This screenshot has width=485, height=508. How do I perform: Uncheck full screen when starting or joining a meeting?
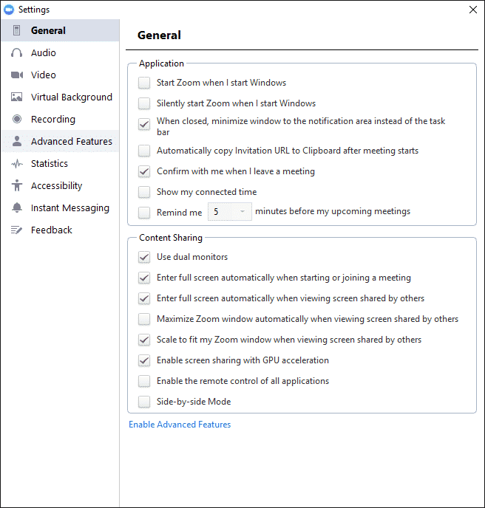click(x=144, y=278)
